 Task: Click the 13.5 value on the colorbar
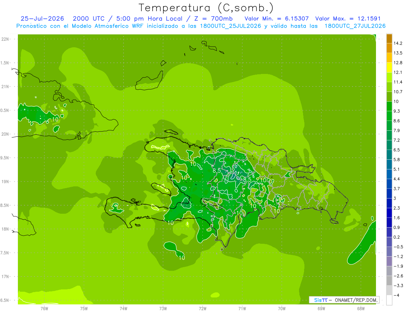click(399, 53)
